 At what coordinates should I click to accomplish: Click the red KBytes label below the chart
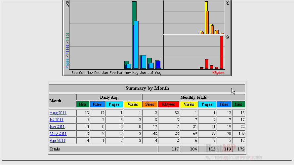[218, 73]
